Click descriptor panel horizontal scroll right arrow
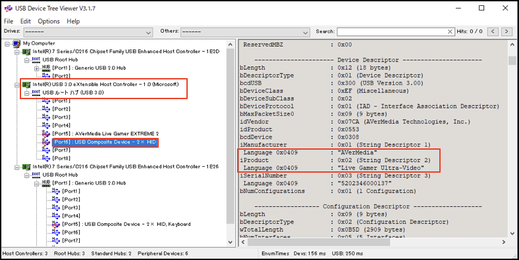This screenshot has height=260, width=519. (504, 242)
